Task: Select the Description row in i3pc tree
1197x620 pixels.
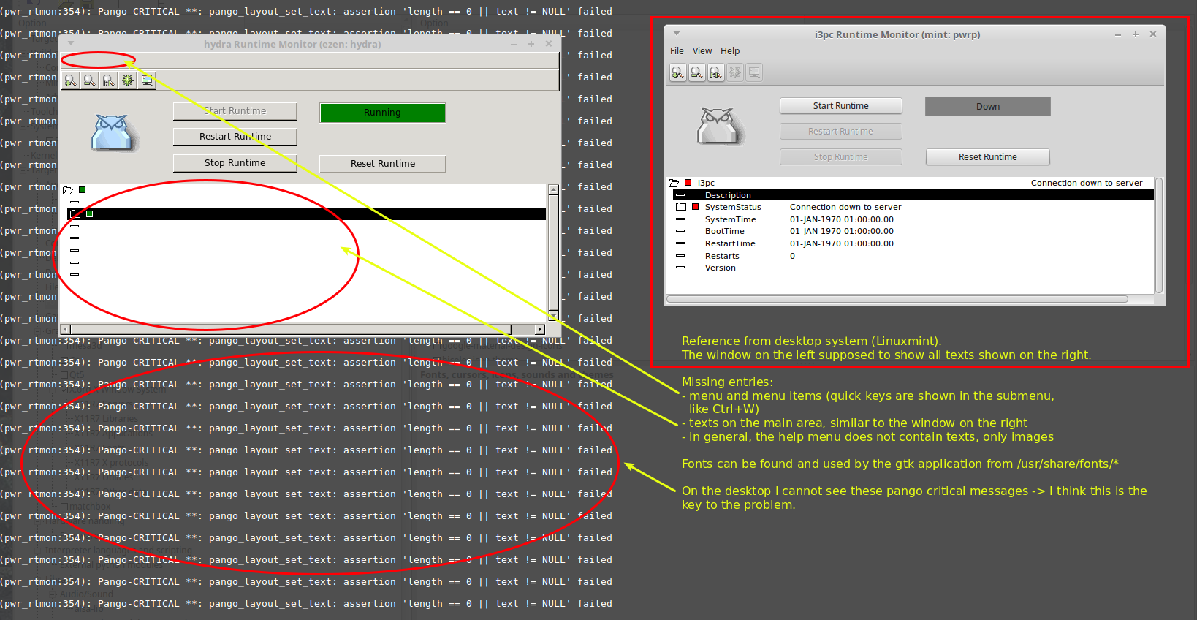Action: tap(913, 195)
